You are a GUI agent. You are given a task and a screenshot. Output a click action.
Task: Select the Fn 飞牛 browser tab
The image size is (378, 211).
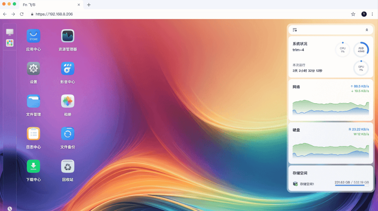tap(51, 5)
